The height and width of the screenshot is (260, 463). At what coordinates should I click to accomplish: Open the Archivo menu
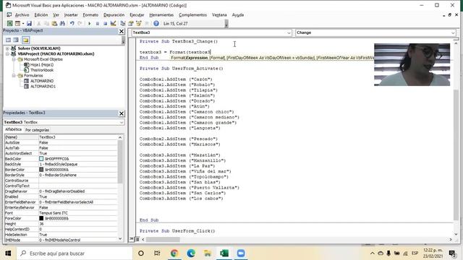pyautogui.click(x=22, y=14)
